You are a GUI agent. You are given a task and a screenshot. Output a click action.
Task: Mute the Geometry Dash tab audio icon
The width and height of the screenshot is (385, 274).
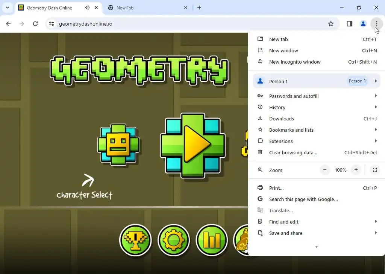(x=87, y=8)
